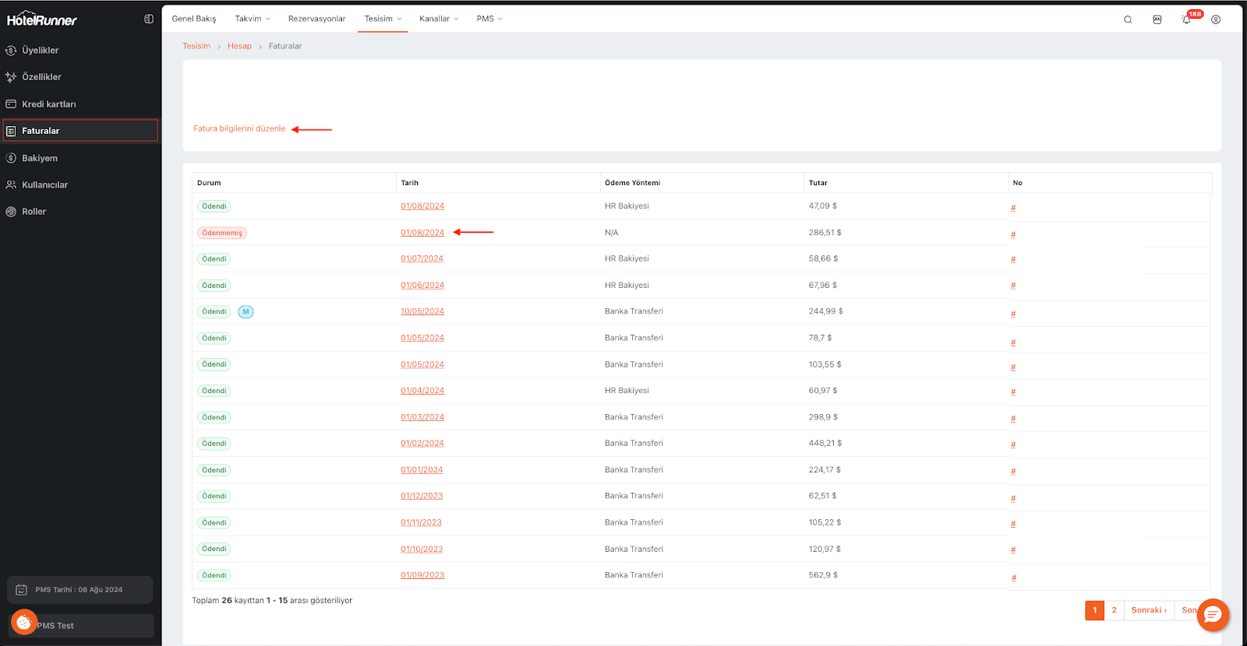1247x646 pixels.
Task: Click the Hesap breadcrumb link
Action: click(239, 47)
